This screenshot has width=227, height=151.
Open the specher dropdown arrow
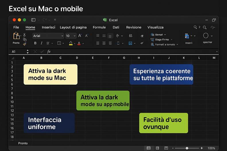coord(212,36)
